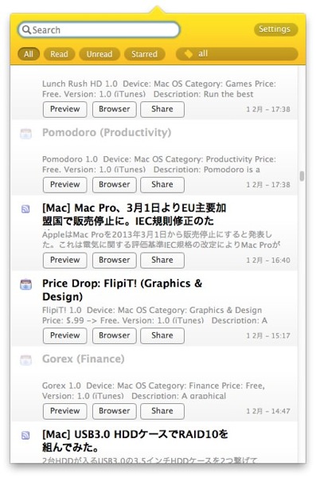
Task: Click the 15:17 timestamp on FlipiT! item
Action: coord(268,335)
